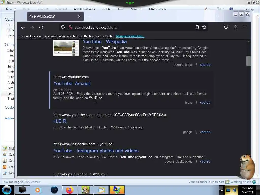This screenshot has width=260, height=195.
Task: Open cached copy of YouTube: Accueil
Action: [x=205, y=103]
